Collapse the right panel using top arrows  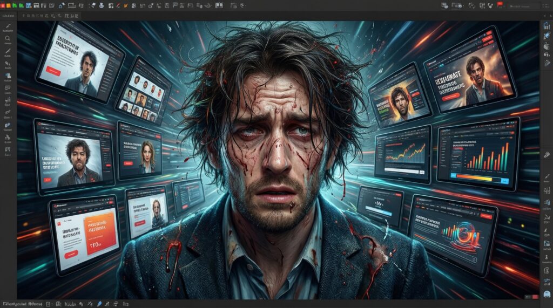546,16
